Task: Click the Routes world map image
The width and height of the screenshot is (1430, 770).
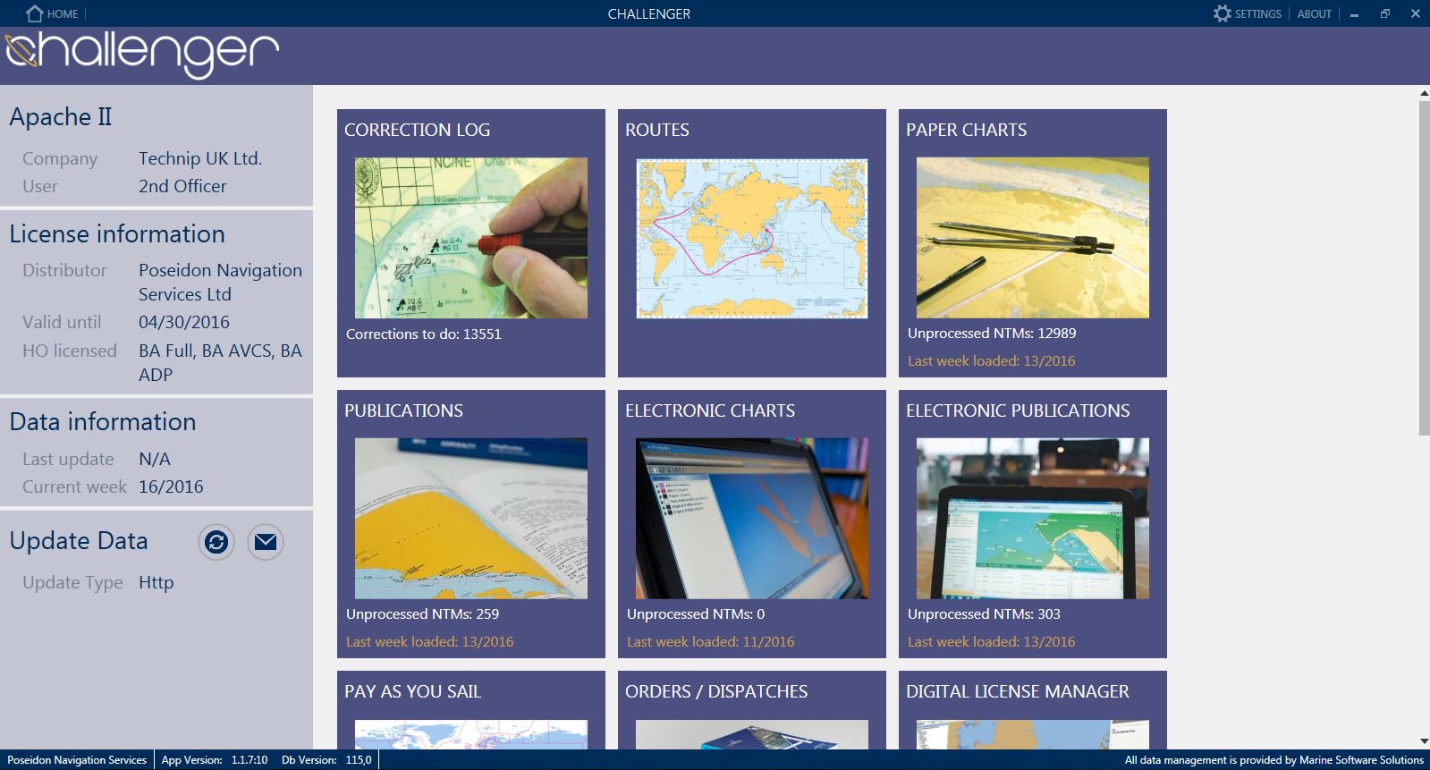Action: (752, 238)
